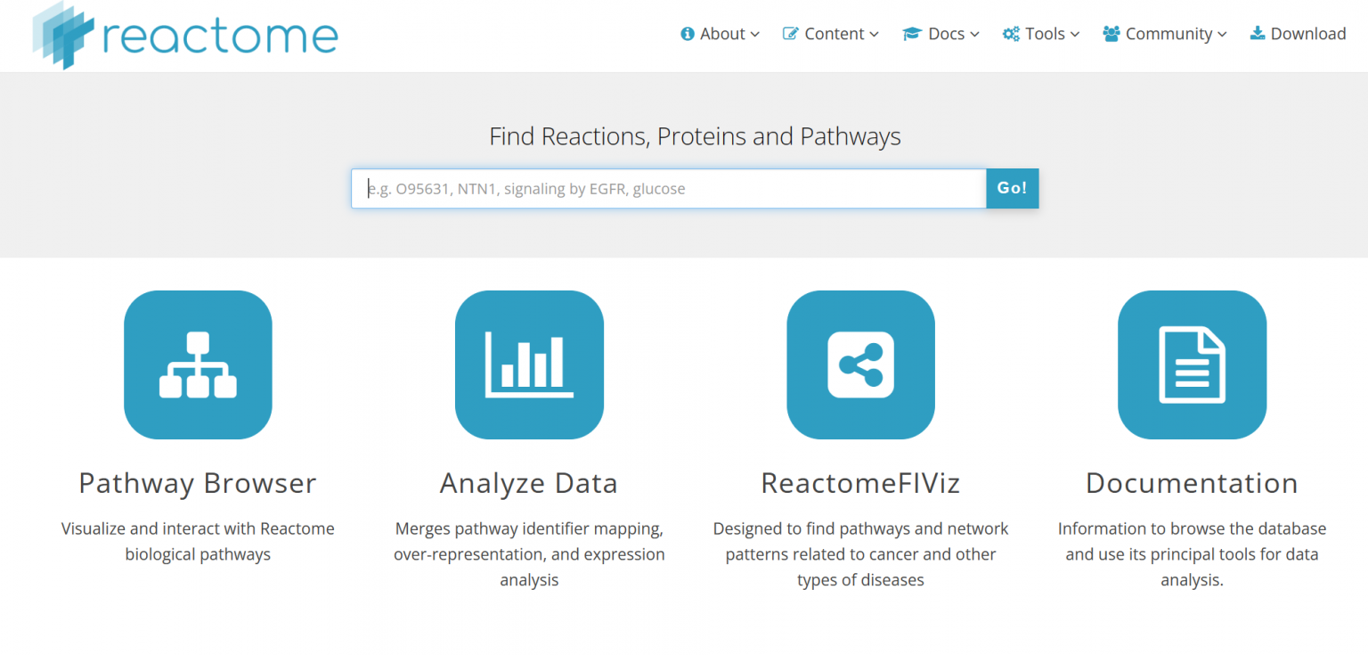Open the Docs menu
Image resolution: width=1368 pixels, height=655 pixels.
pos(946,34)
